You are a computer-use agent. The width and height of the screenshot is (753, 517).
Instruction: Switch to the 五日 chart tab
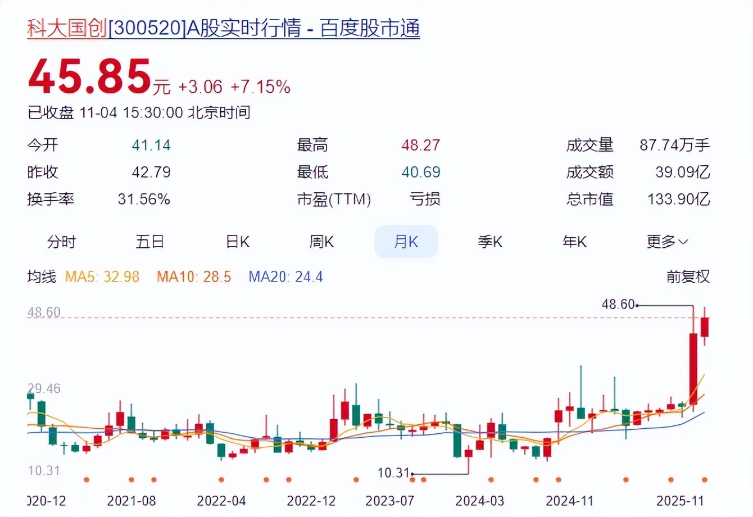pos(150,242)
